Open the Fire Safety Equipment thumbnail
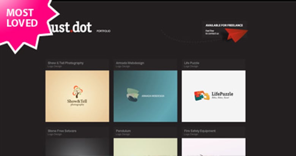Image resolution: width=296 pixels, height=156 pixels. (214, 147)
